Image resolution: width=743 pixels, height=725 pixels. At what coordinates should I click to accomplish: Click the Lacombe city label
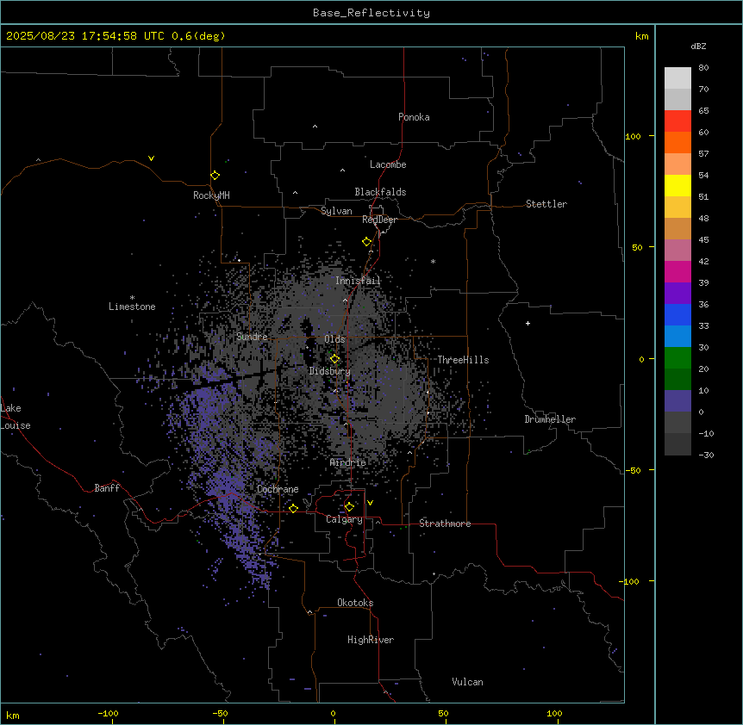click(x=388, y=164)
